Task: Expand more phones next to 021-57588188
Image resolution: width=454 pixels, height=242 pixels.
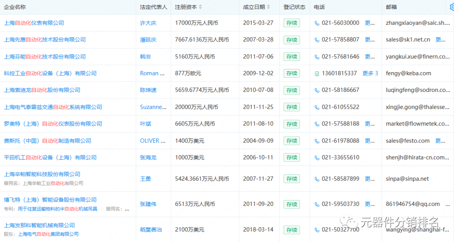Action: pyautogui.click(x=370, y=124)
